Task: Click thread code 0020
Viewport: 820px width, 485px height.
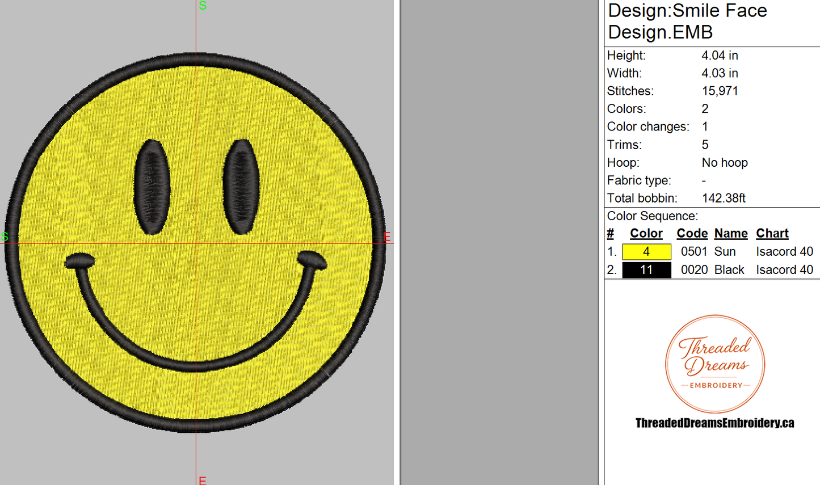Action: tap(694, 269)
